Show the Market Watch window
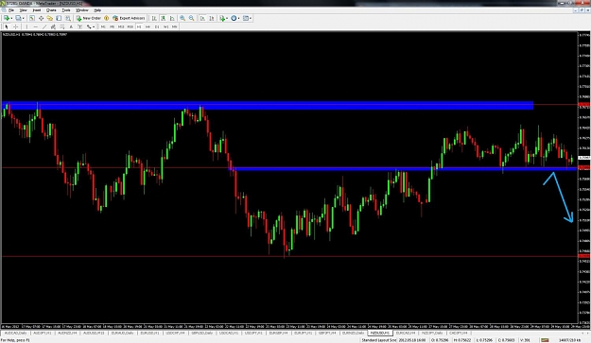 pyautogui.click(x=32, y=18)
